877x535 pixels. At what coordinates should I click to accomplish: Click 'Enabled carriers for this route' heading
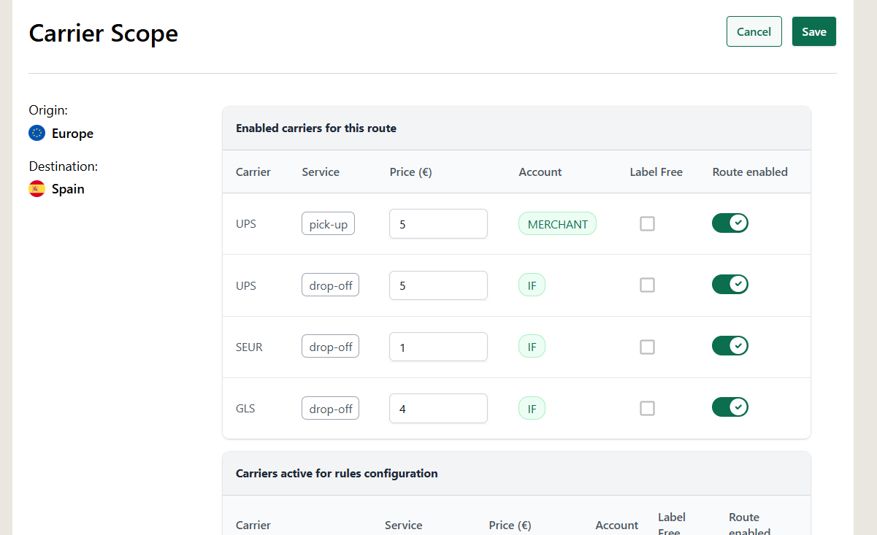[x=316, y=128]
